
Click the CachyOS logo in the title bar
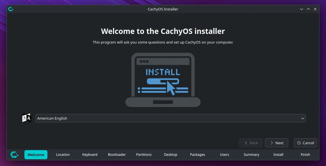click(11, 9)
